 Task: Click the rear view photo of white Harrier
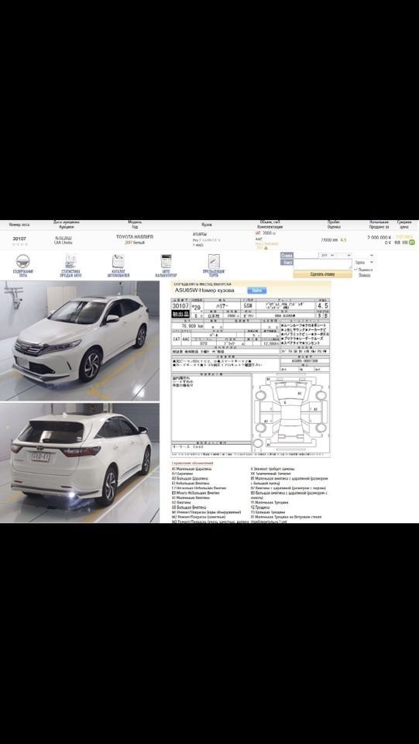[80, 463]
